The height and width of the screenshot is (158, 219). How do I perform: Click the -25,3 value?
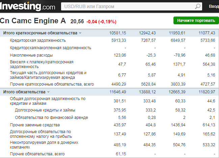[151, 55]
